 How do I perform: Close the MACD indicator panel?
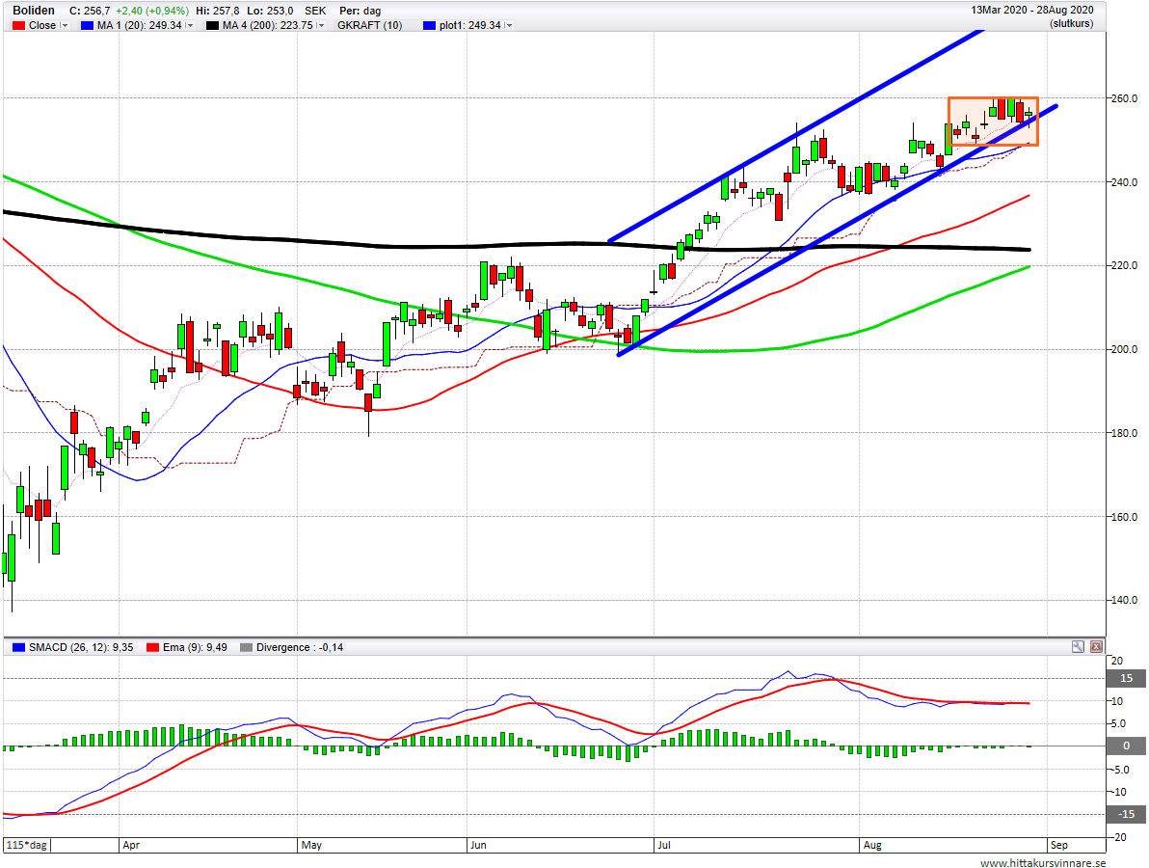point(1096,646)
